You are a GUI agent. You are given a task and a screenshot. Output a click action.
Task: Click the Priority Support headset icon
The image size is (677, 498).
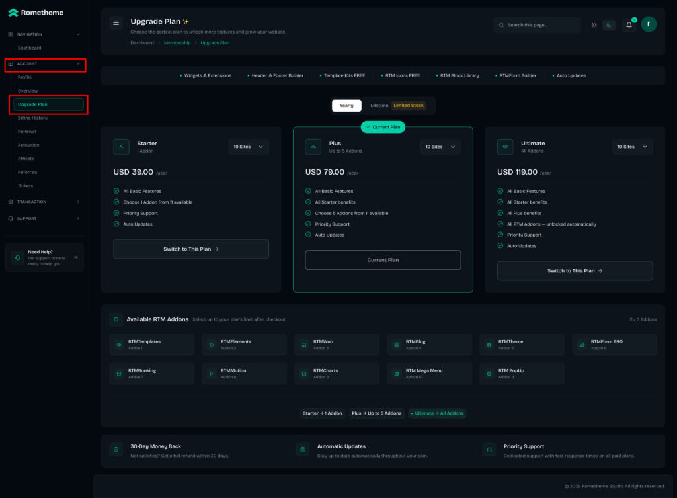pos(489,450)
